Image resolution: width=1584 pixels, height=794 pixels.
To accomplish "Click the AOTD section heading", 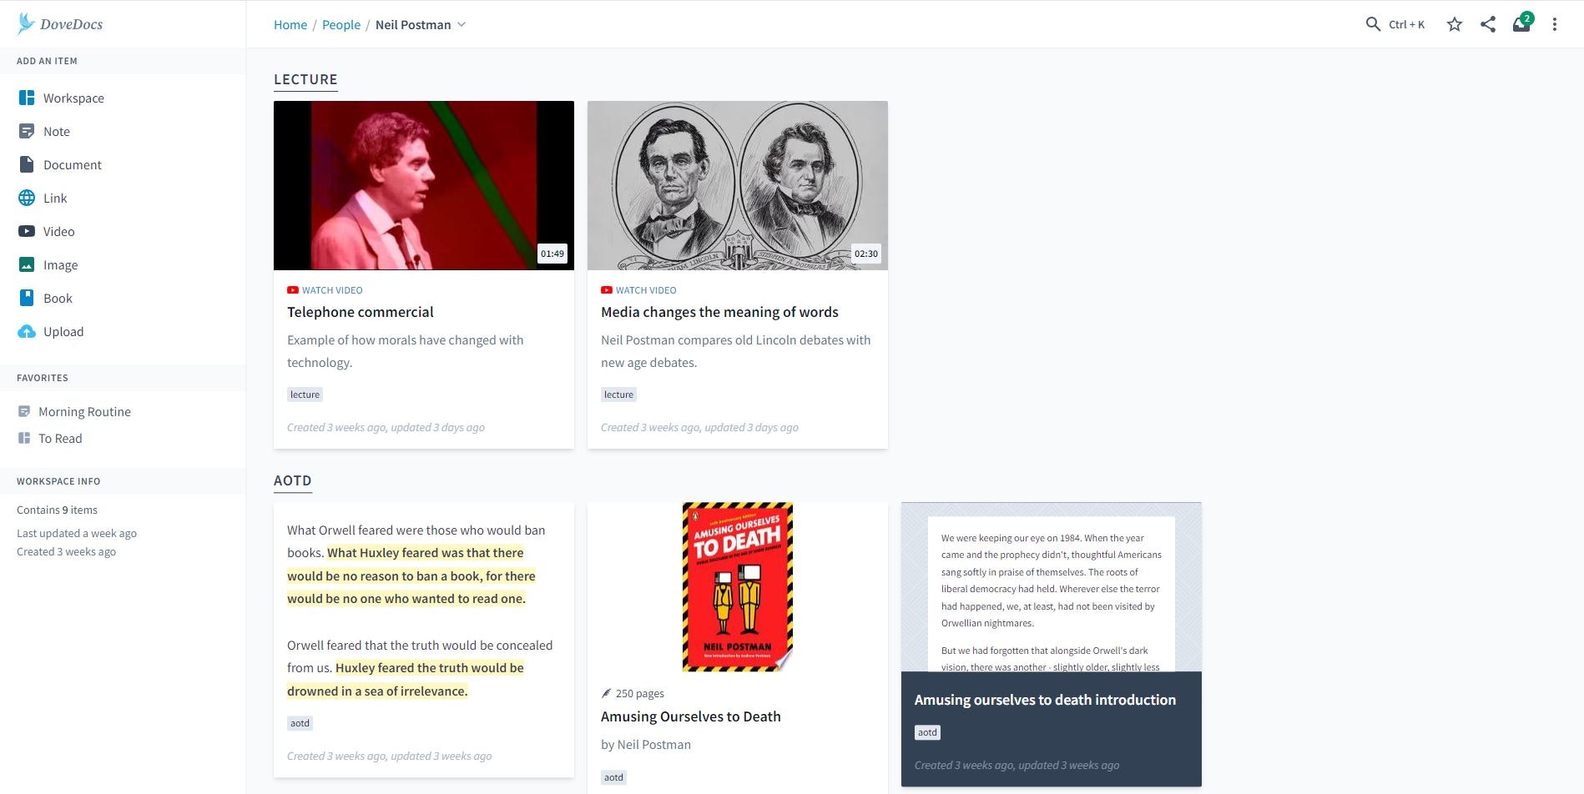I will pos(293,480).
